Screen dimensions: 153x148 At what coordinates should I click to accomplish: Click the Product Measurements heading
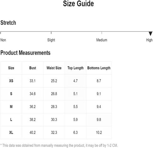pyautogui.click(x=25, y=53)
